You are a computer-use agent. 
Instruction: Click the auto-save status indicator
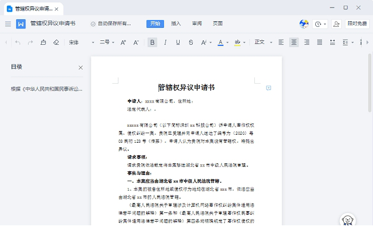click(x=111, y=24)
